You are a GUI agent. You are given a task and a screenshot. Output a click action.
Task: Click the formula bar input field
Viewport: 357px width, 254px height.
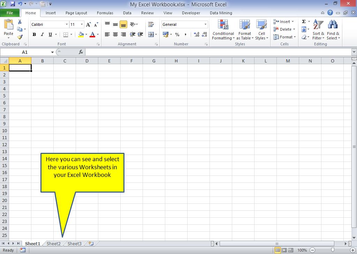pyautogui.click(x=219, y=52)
